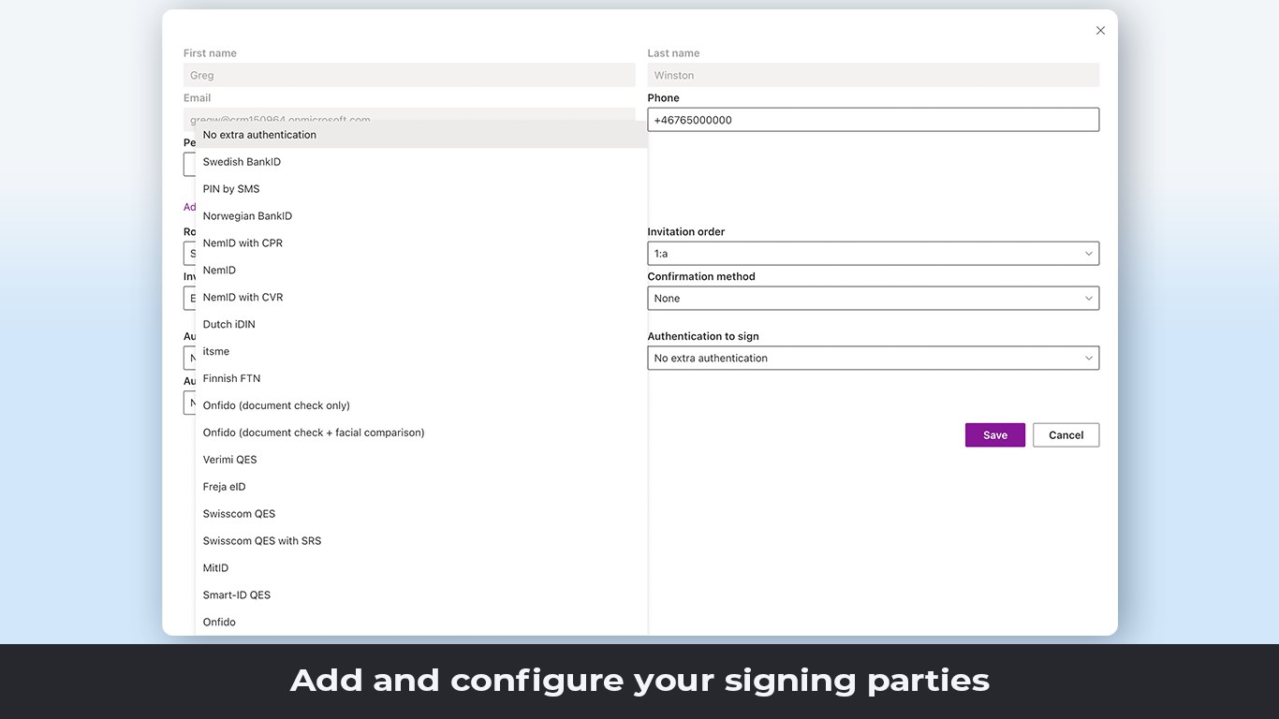Click the Save button
The image size is (1279, 719).
click(x=994, y=435)
